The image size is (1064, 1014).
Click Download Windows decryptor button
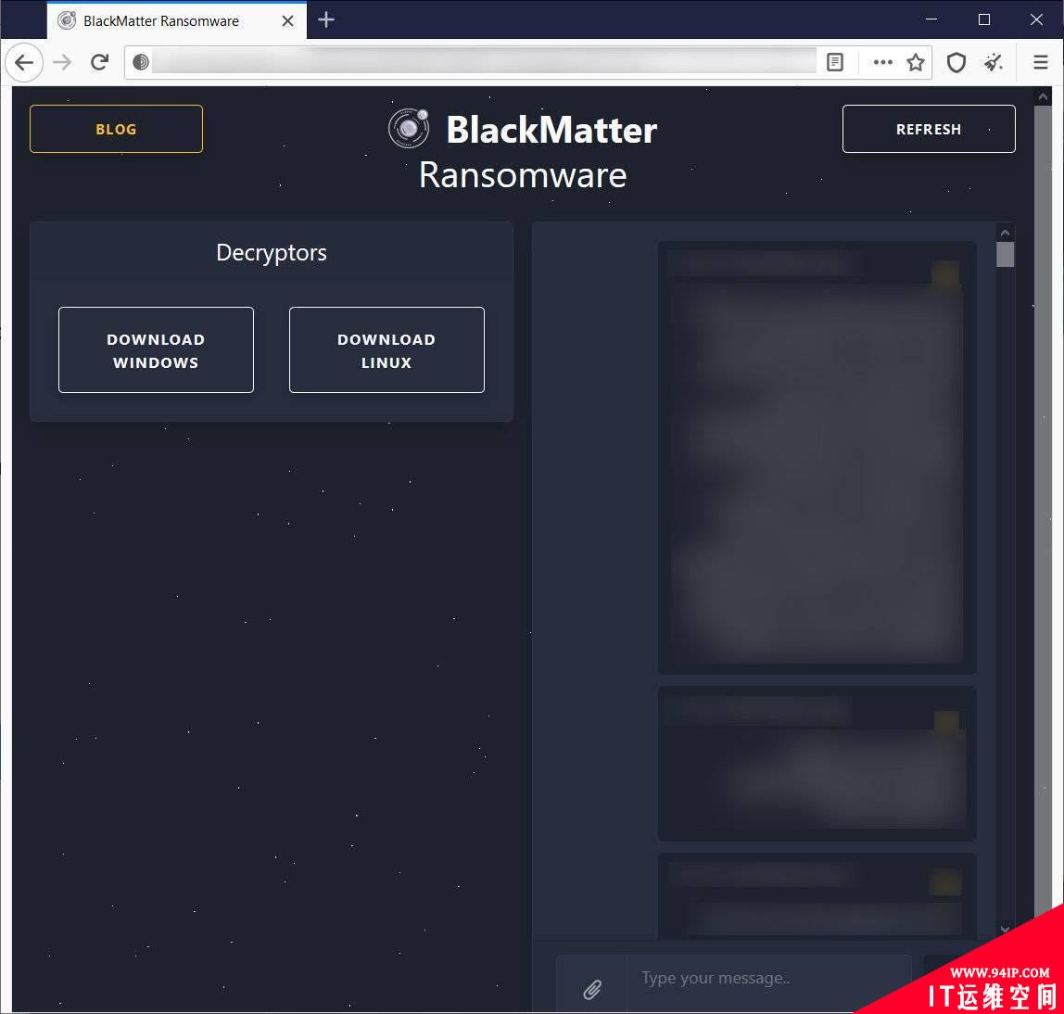[156, 350]
